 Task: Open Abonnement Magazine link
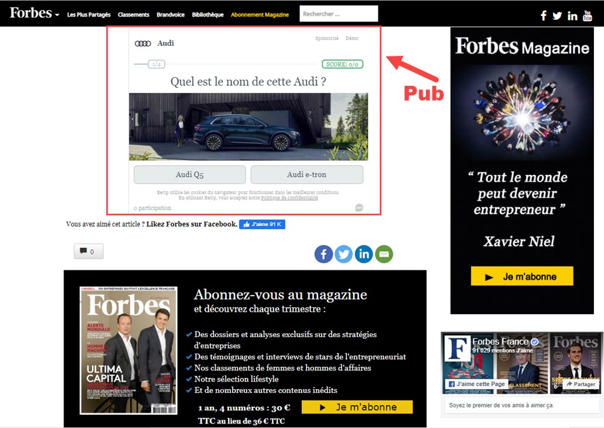(x=259, y=15)
